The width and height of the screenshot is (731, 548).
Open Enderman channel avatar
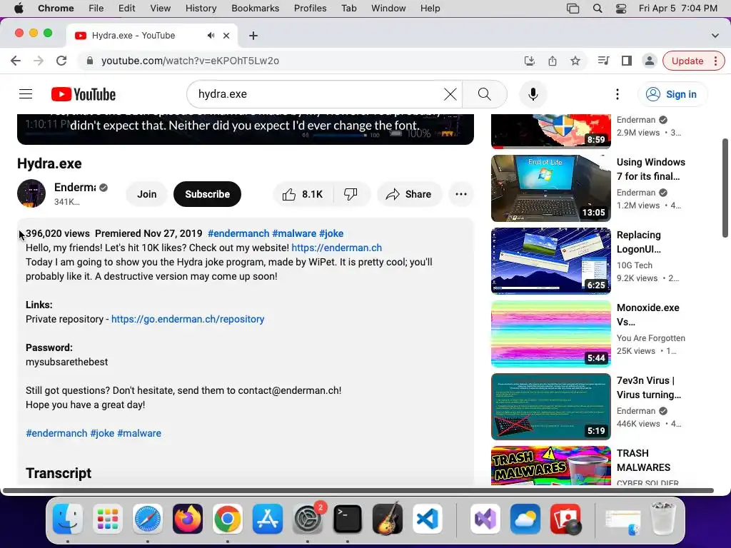pos(31,193)
